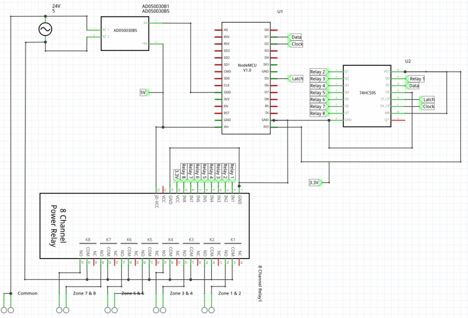Click the K5 relay label
This screenshot has width=468, height=318.
(x=150, y=240)
